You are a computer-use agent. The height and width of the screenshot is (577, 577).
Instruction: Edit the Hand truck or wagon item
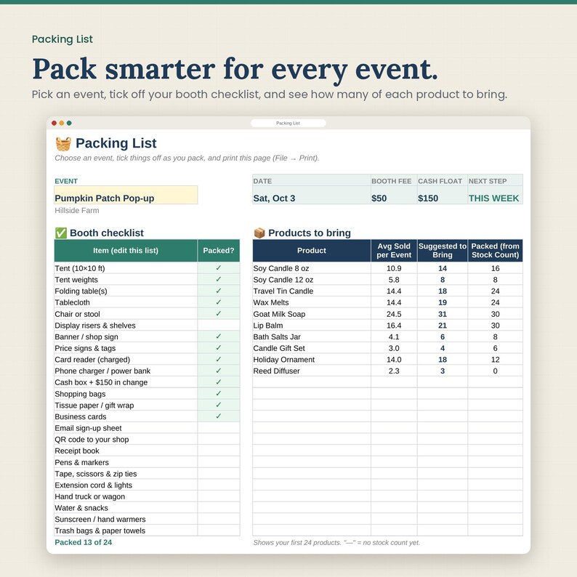click(126, 496)
